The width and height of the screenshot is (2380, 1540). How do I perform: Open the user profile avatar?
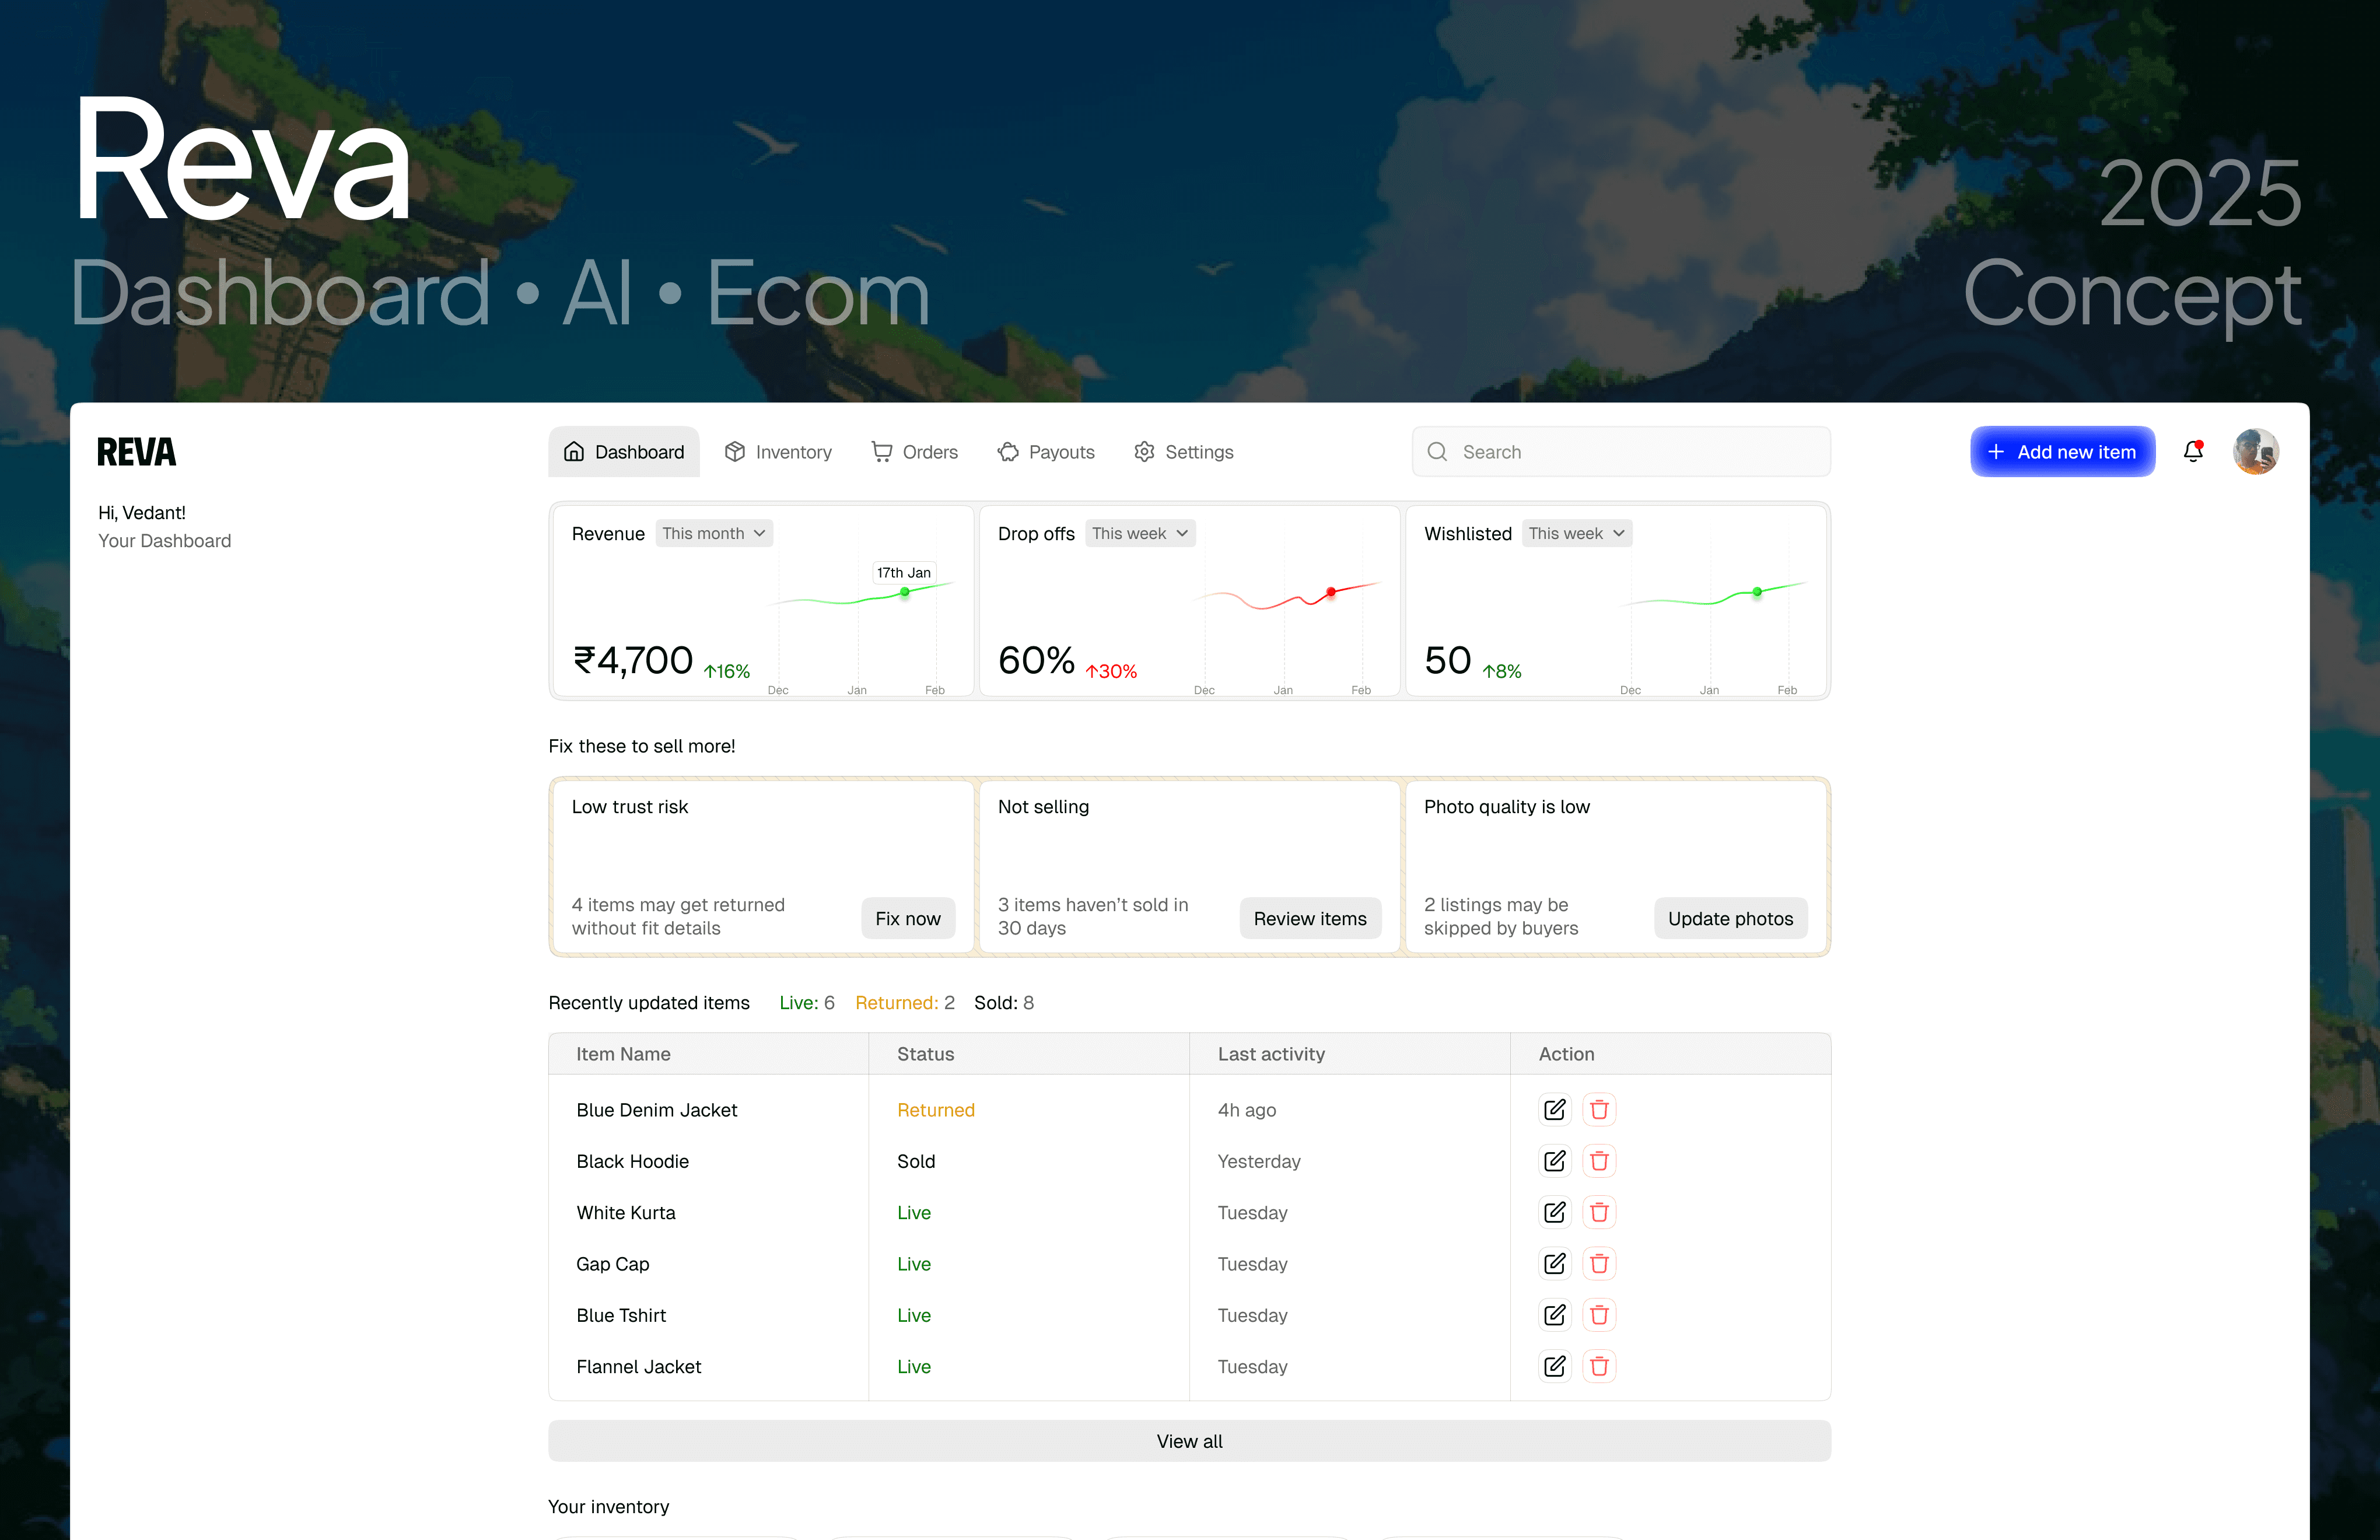pos(2255,452)
